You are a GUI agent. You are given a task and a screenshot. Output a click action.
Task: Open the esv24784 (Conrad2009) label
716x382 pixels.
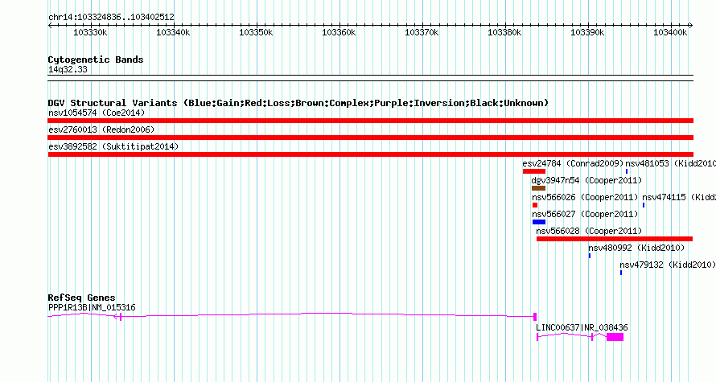[x=573, y=163]
